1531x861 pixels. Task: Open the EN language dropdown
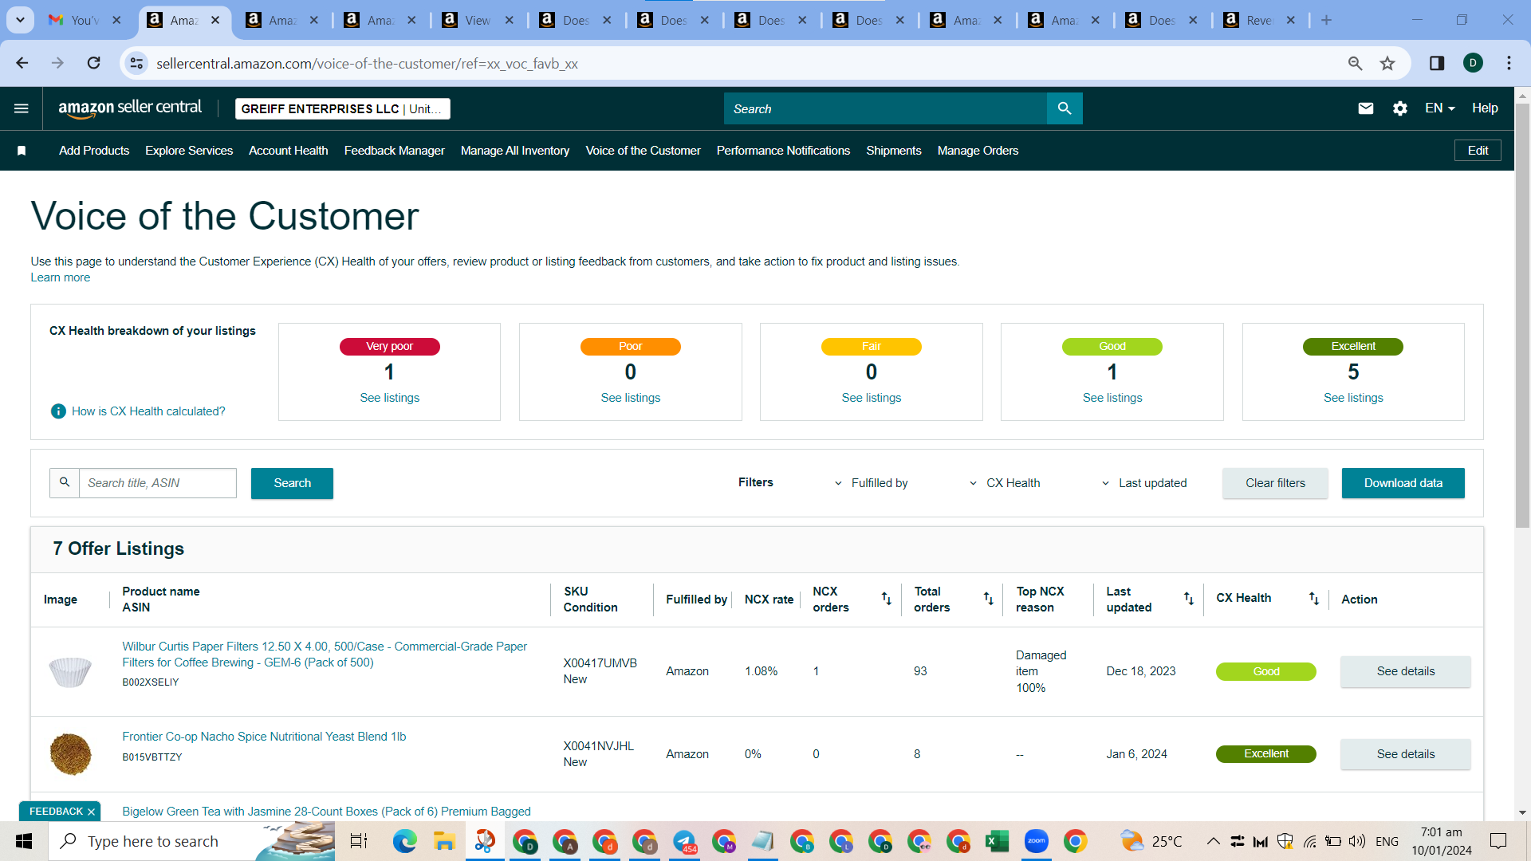pyautogui.click(x=1440, y=108)
